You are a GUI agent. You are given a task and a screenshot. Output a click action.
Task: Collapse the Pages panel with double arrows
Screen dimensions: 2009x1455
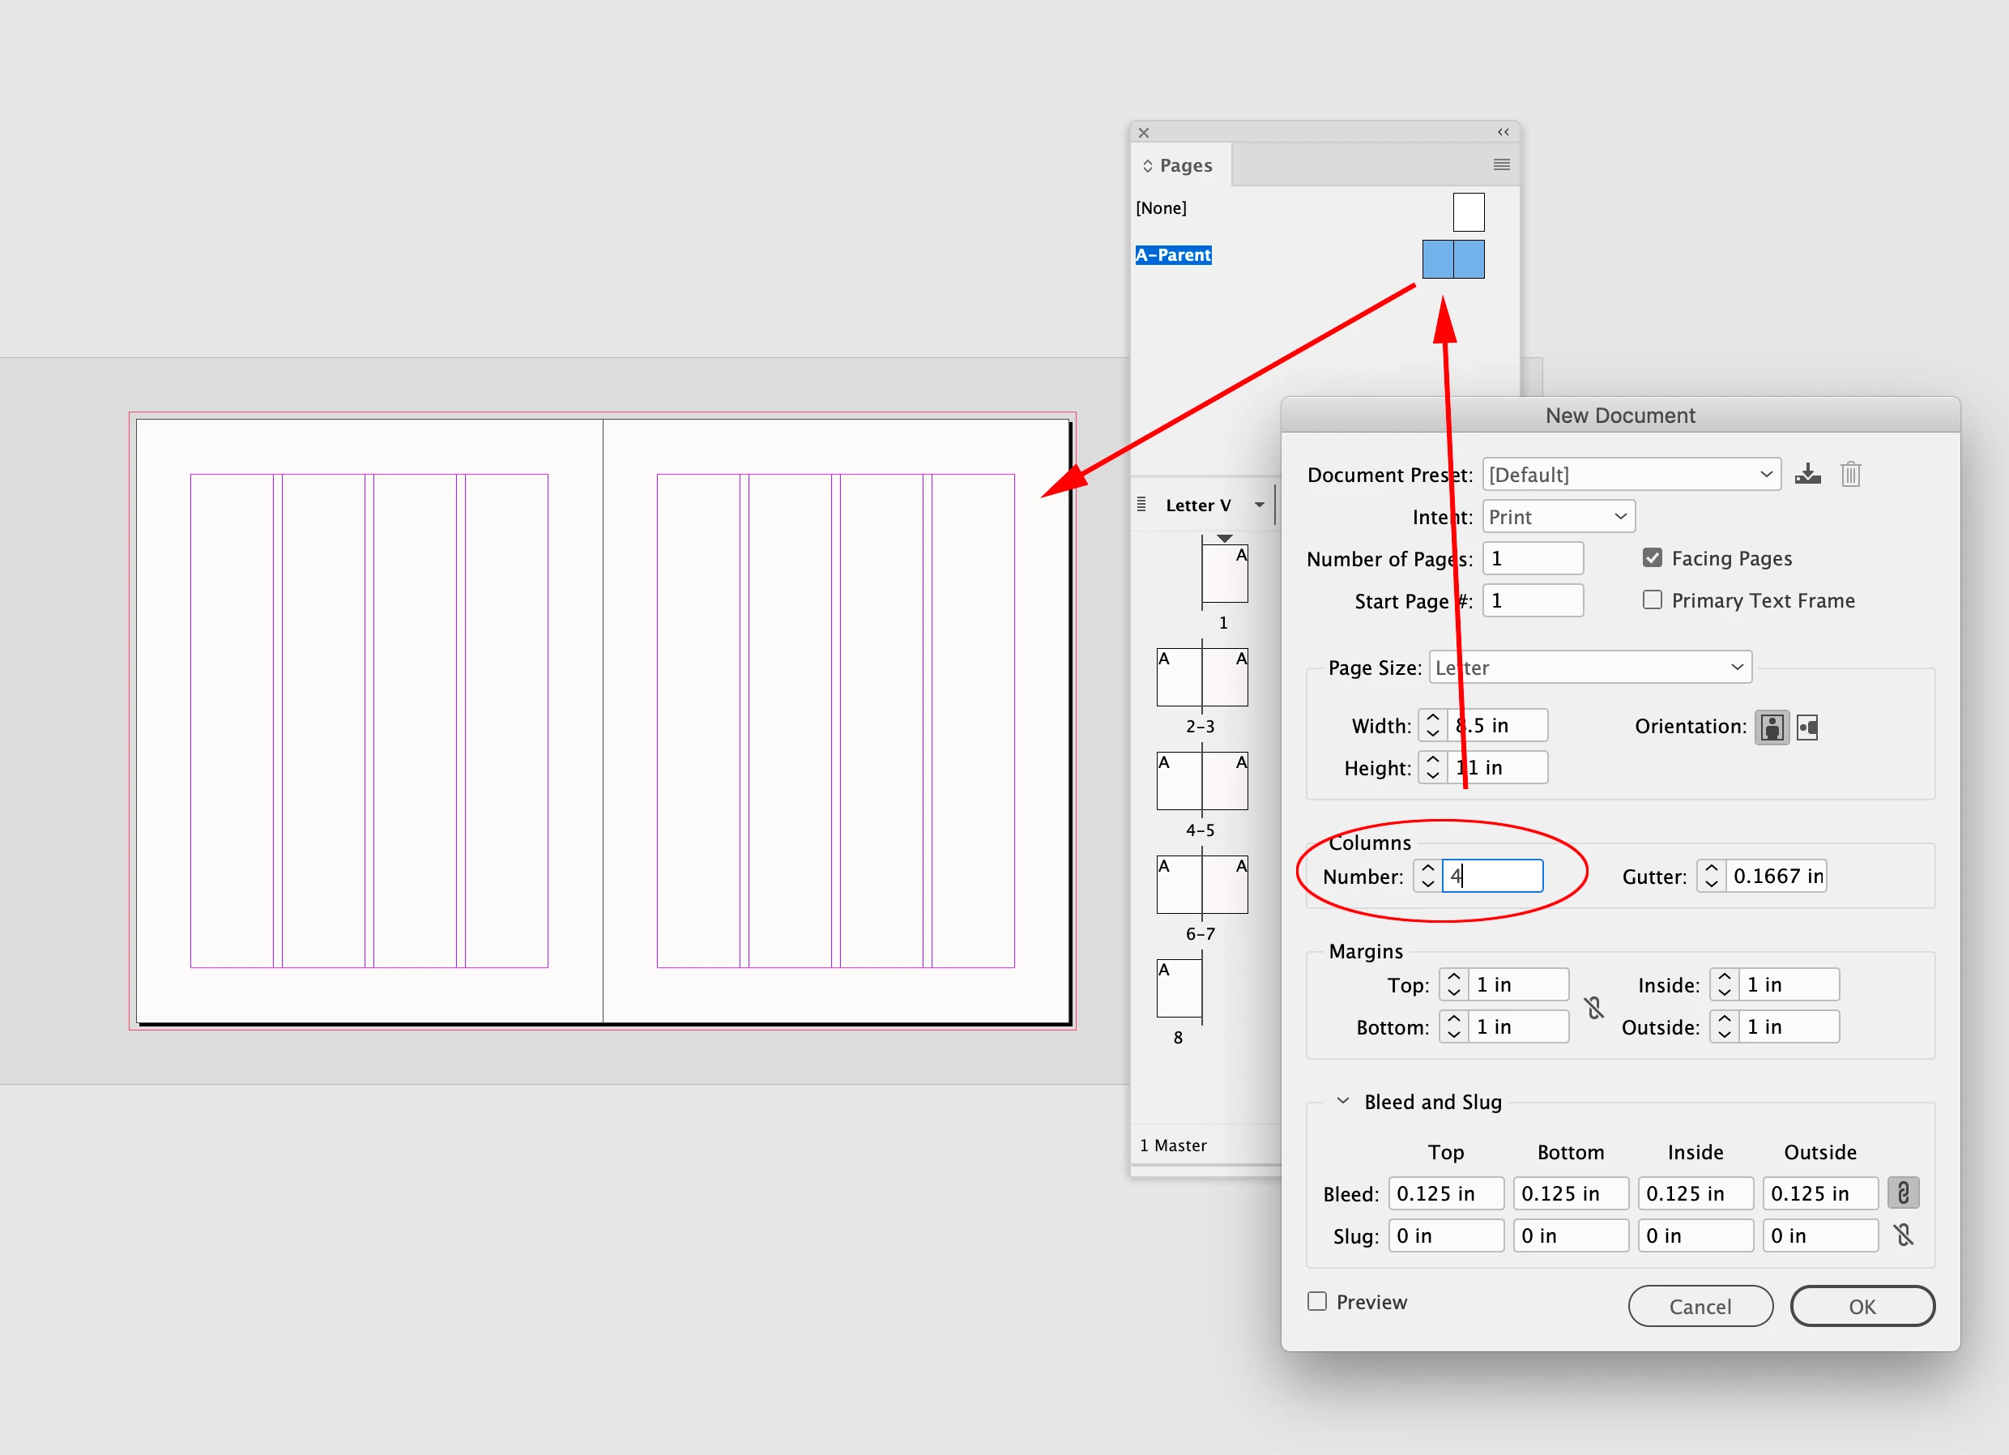[x=1504, y=132]
